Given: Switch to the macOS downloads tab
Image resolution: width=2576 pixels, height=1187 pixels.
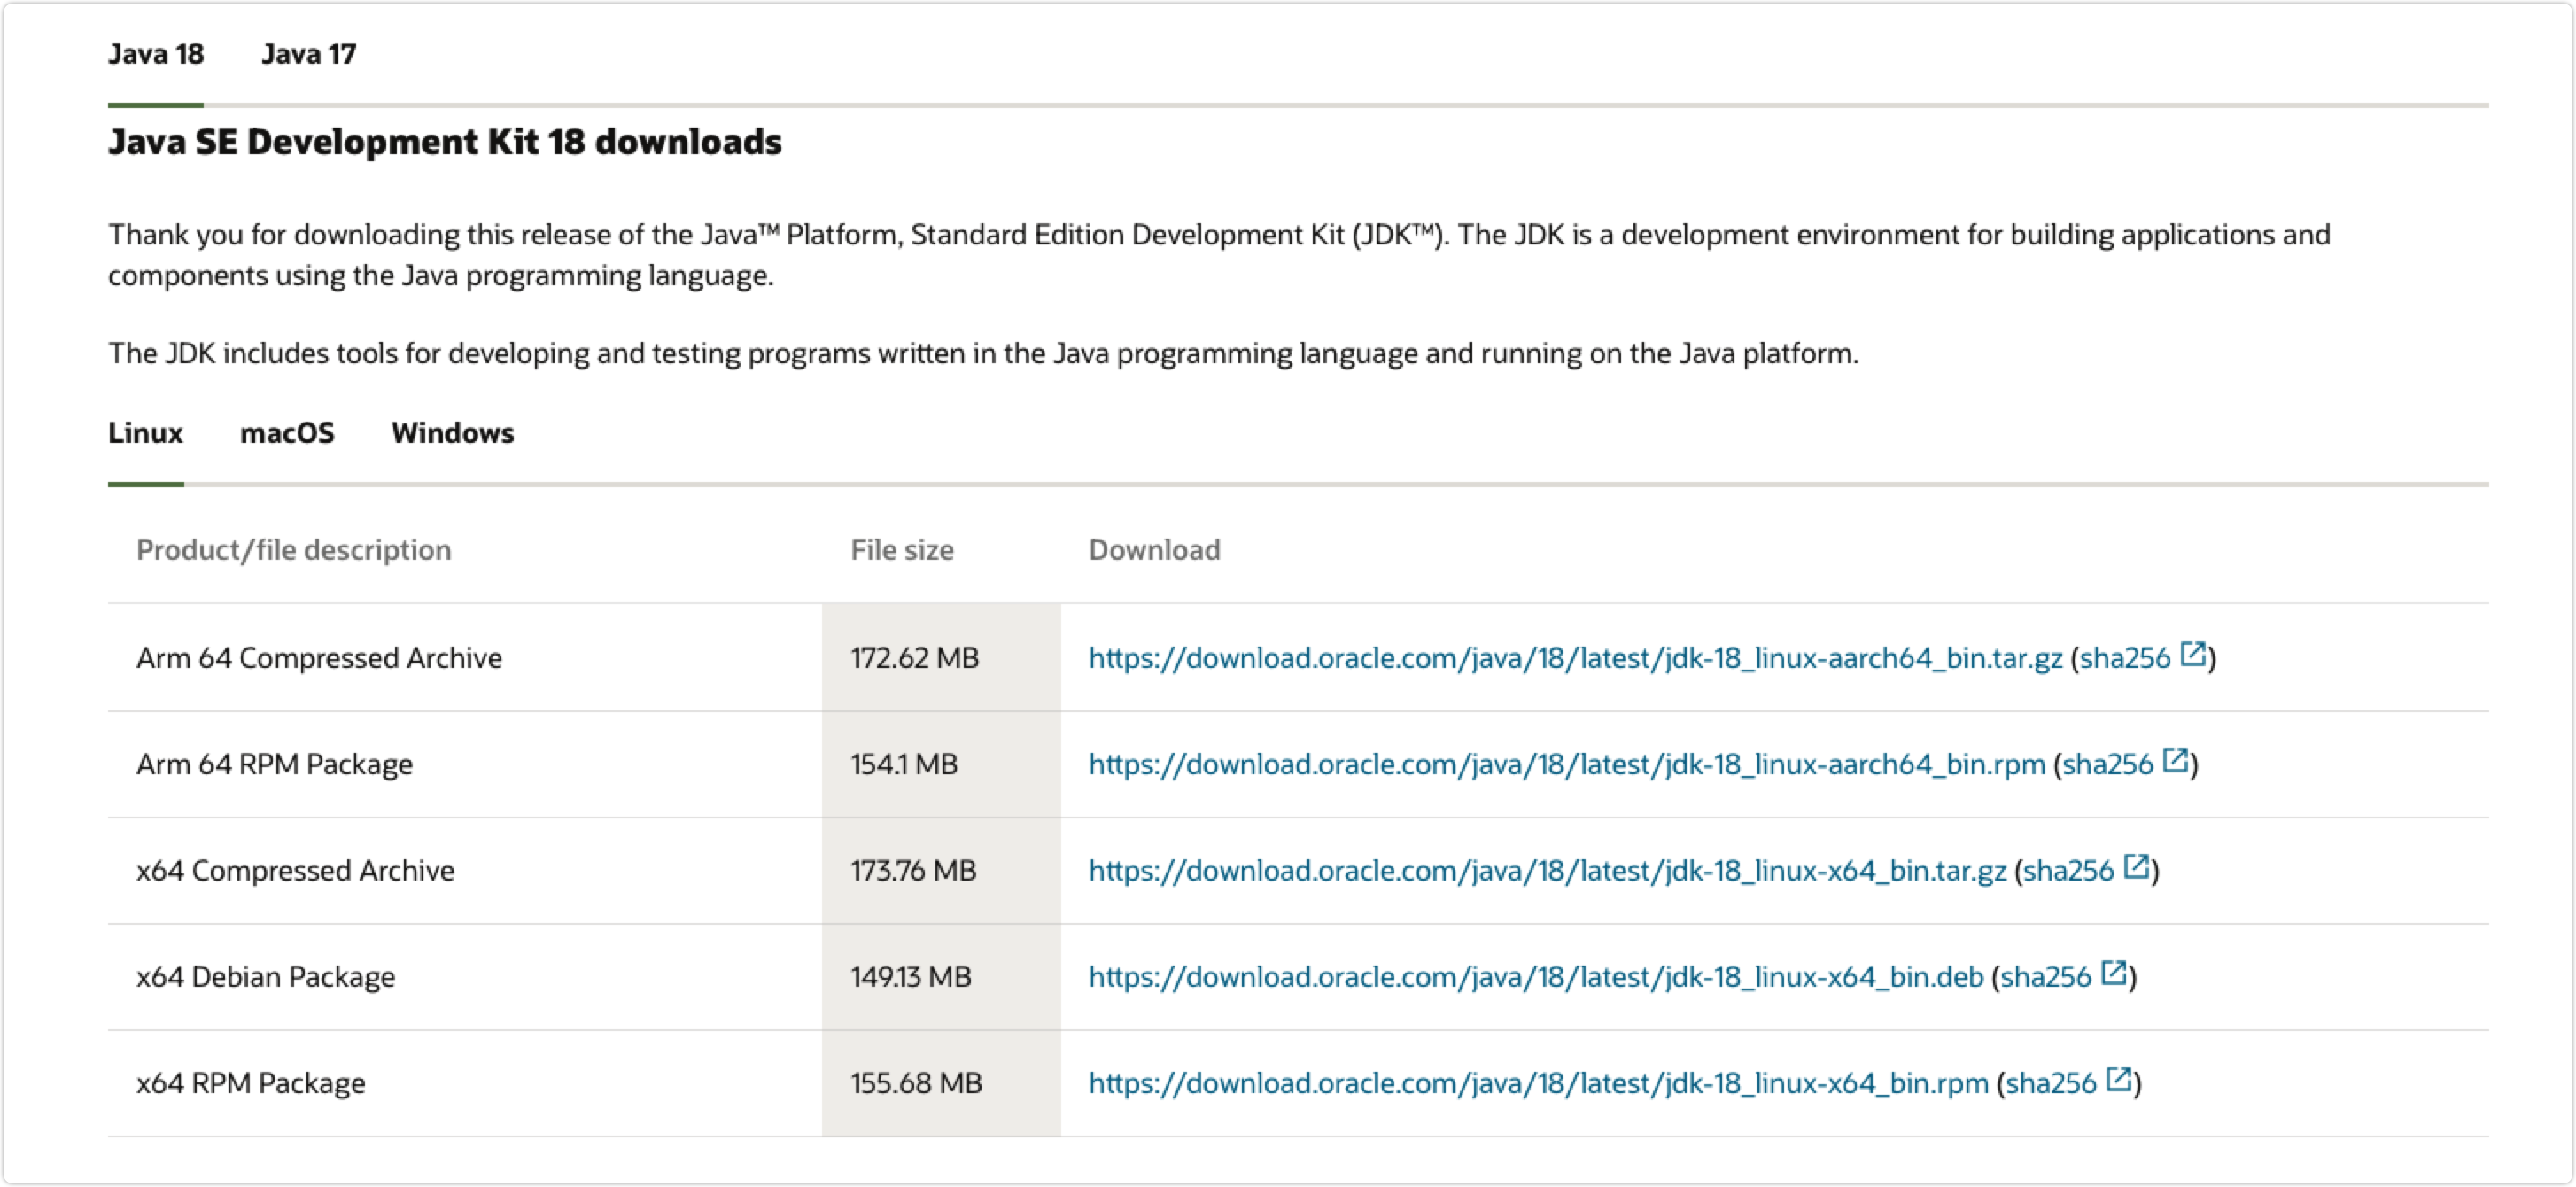Looking at the screenshot, I should [x=287, y=433].
